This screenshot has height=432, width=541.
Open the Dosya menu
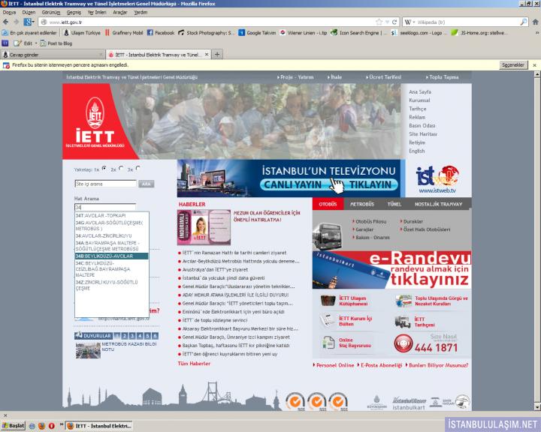[9, 13]
